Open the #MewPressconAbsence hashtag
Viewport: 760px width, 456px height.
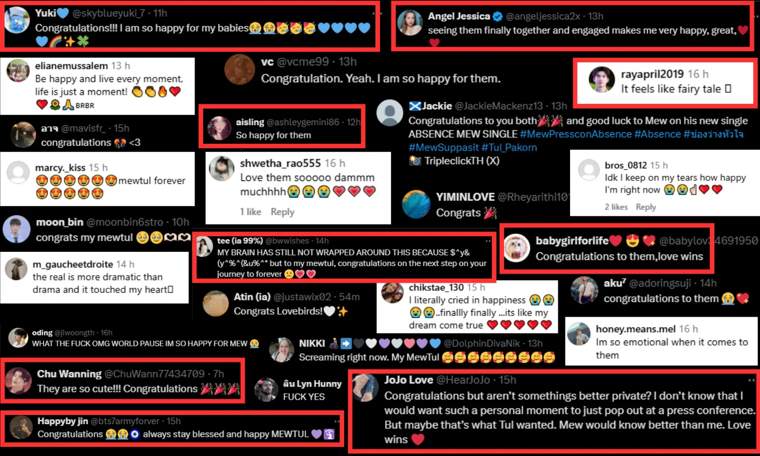pyautogui.click(x=576, y=134)
